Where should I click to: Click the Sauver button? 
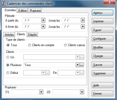tap(102, 65)
